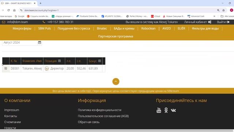Open Похудение без стресса menu item
234x132 pixels.
click(x=74, y=29)
